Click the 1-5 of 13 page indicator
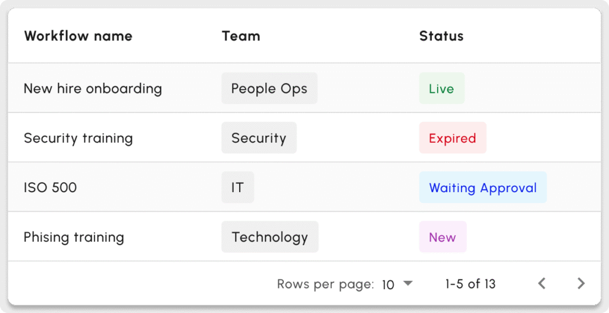 [x=470, y=284]
